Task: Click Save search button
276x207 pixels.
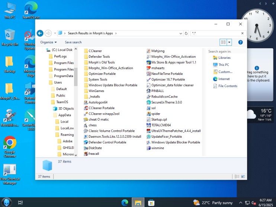Action: 73,42
